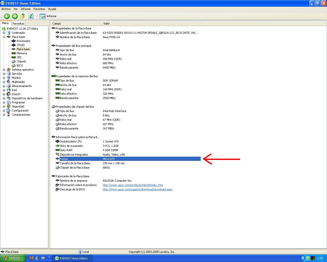Image resolution: width=327 pixels, height=262 pixels.
Task: Select the Sockets/slots CPU row
Action: pyautogui.click(x=128, y=141)
